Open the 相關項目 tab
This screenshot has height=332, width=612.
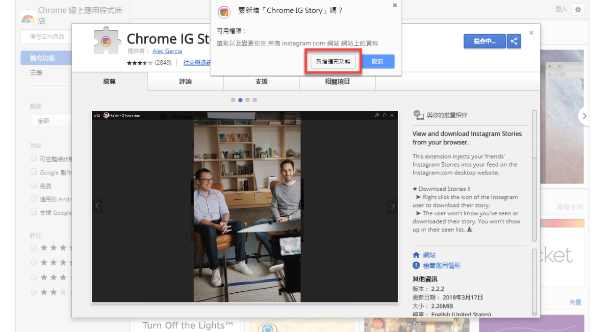(338, 82)
